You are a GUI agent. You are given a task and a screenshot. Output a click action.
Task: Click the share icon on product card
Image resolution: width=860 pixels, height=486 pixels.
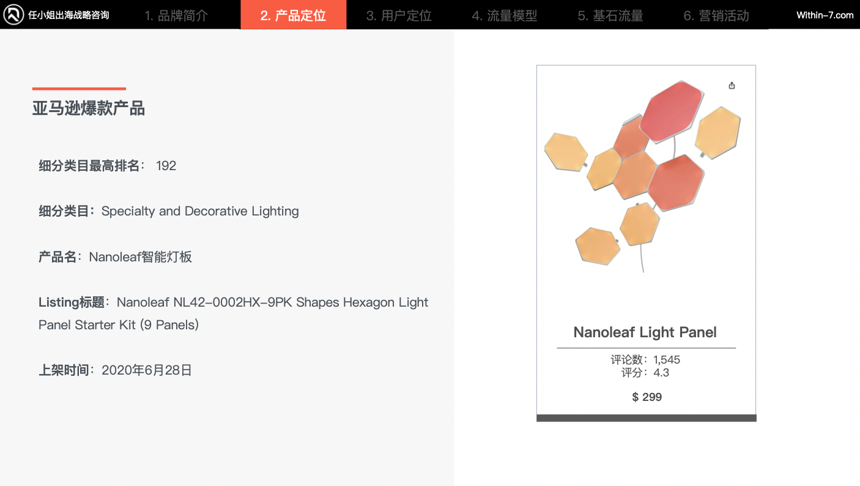click(732, 86)
